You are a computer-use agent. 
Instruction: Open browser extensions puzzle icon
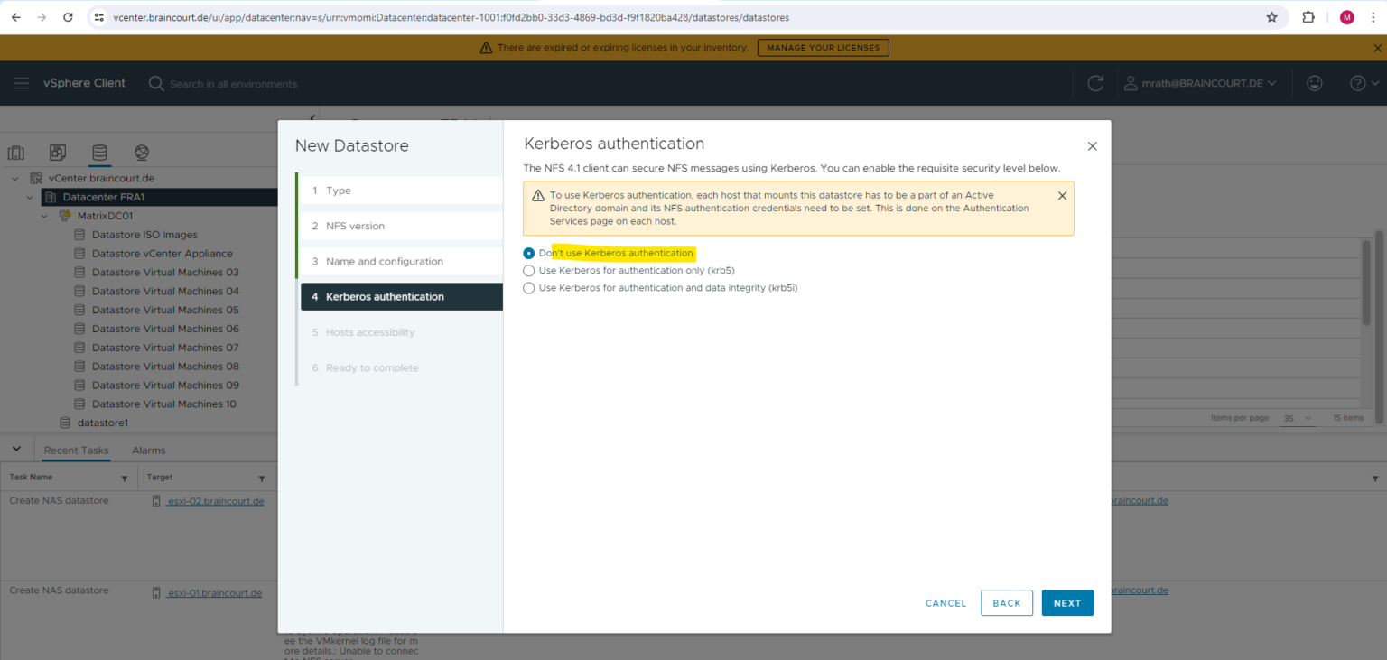1308,17
